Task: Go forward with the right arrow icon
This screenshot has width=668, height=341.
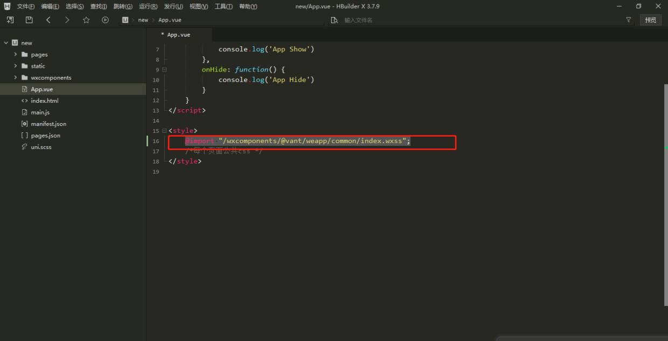Action: (67, 20)
